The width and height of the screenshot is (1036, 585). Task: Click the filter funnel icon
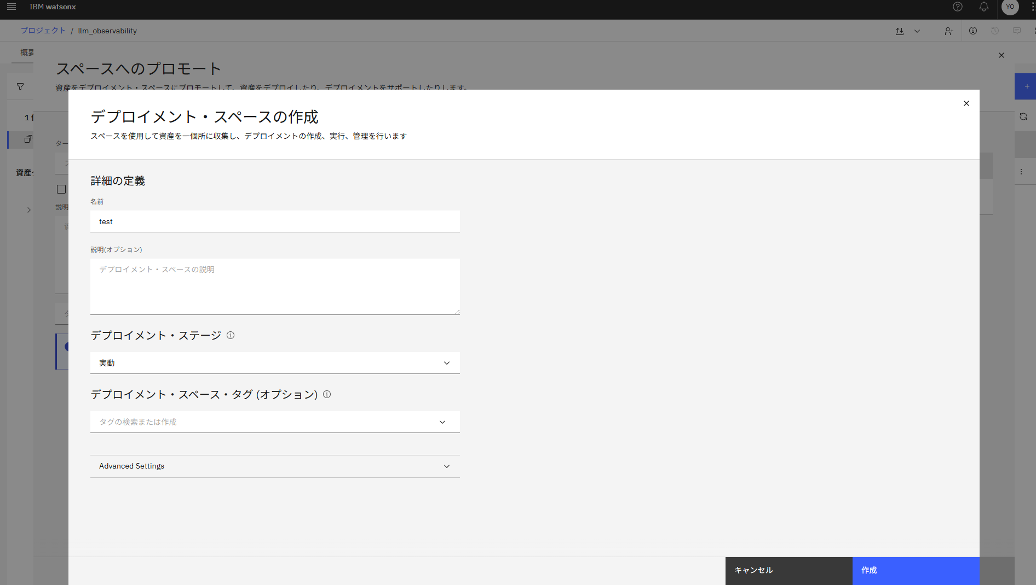click(x=20, y=86)
